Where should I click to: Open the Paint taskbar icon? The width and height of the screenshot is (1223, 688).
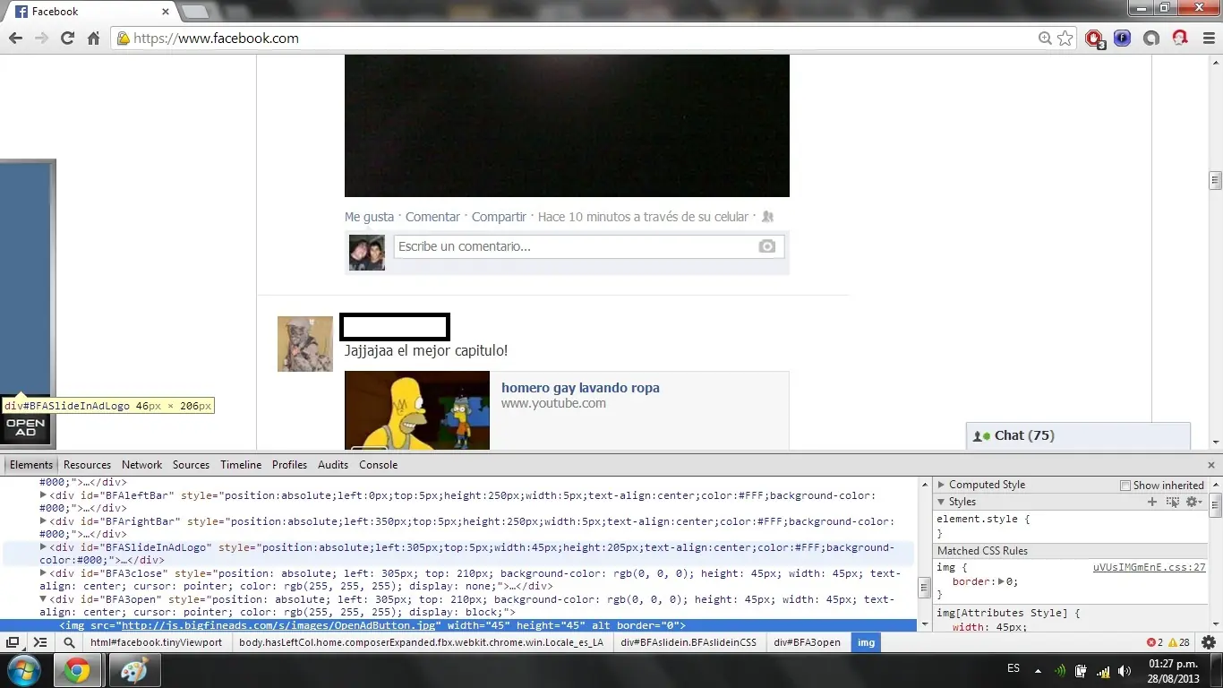click(x=133, y=671)
